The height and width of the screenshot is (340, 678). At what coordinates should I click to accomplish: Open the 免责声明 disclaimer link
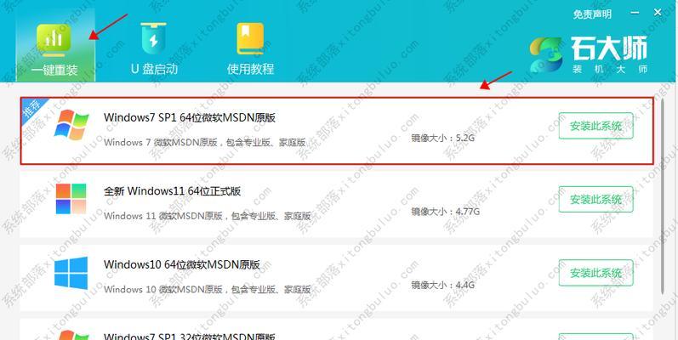pos(592,14)
